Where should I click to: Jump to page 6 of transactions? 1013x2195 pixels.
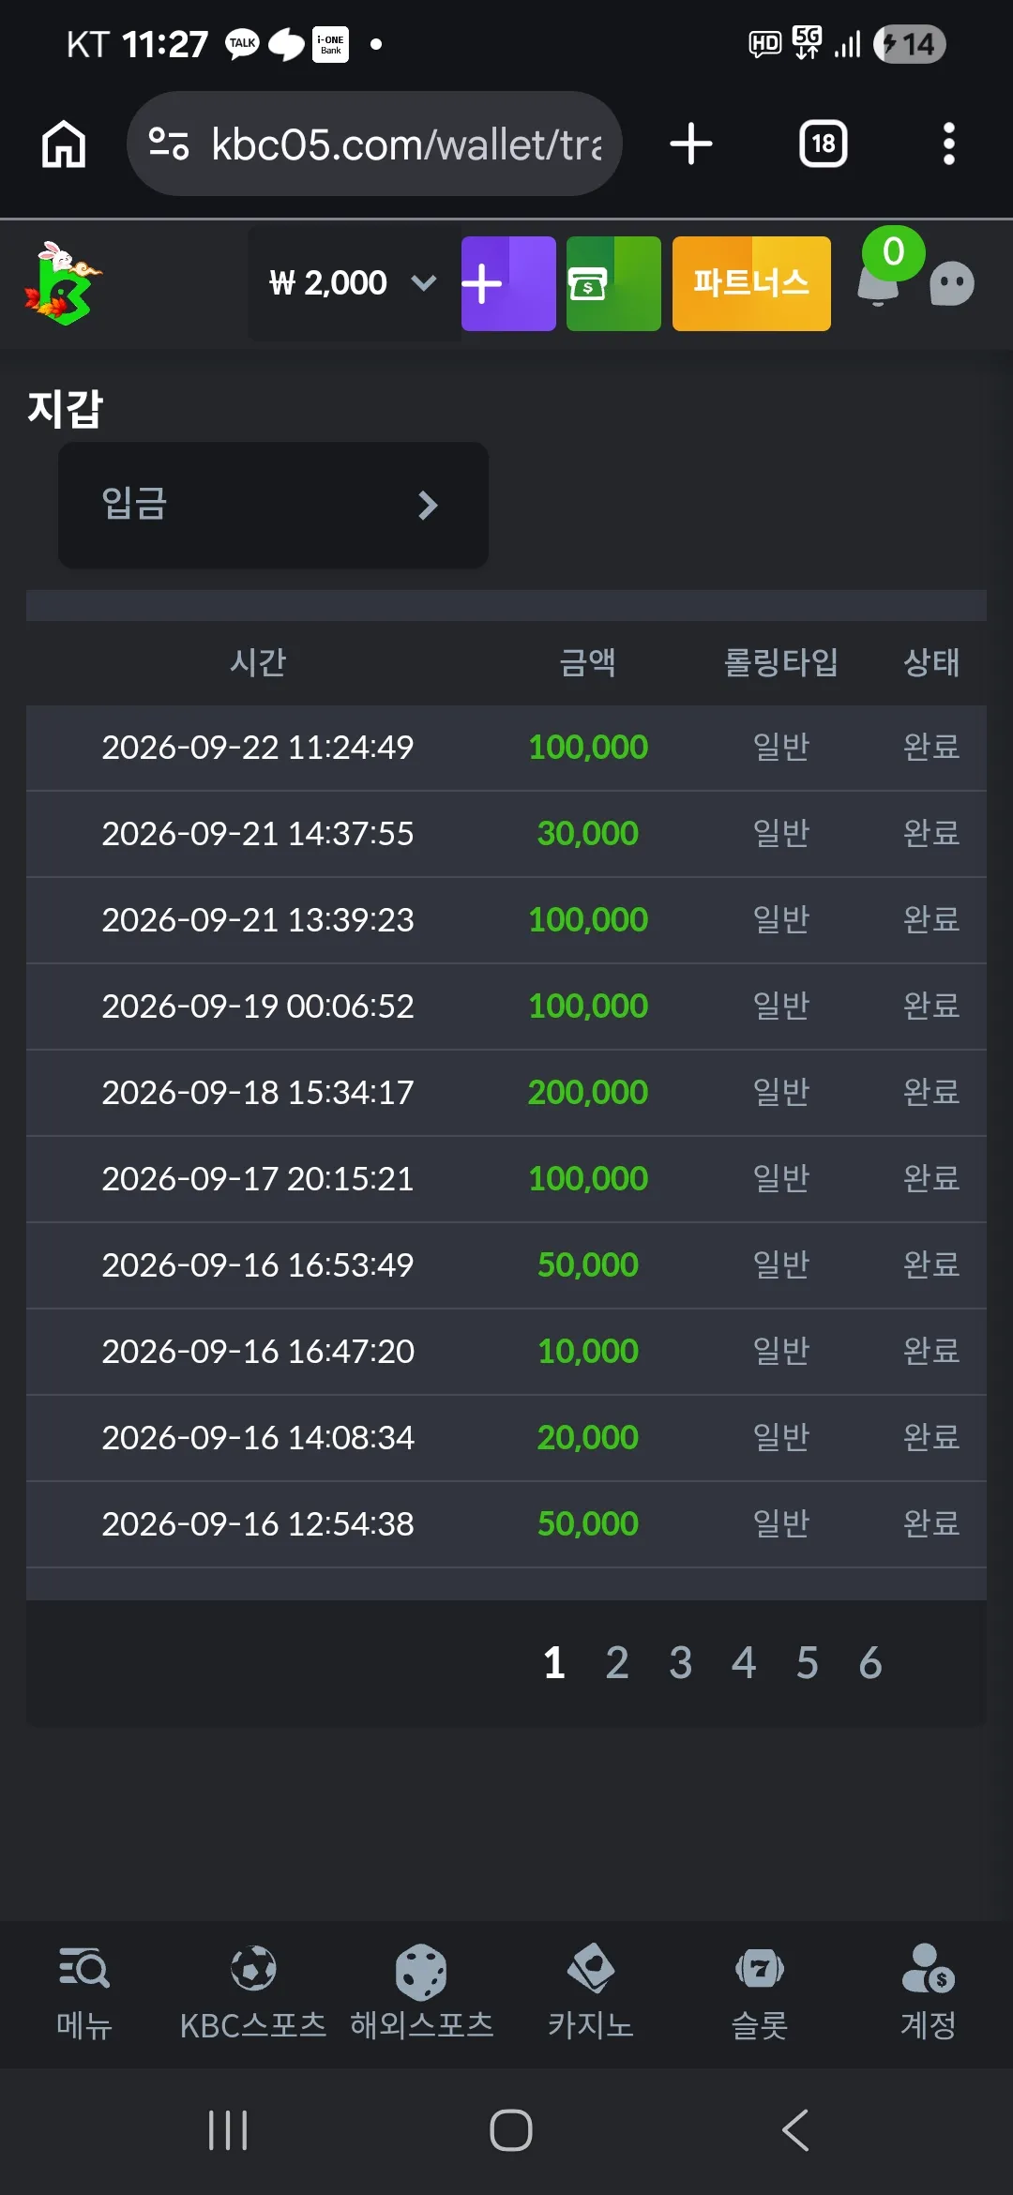pos(870,1663)
